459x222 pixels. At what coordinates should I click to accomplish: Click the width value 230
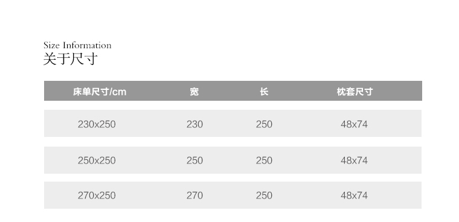point(194,124)
